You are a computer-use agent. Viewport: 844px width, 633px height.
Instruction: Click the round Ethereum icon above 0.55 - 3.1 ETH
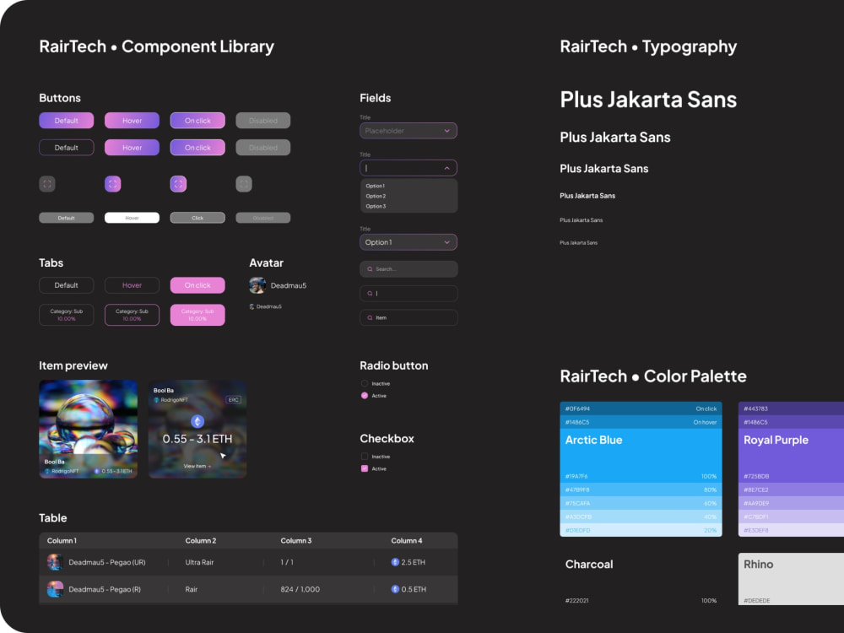[x=197, y=421]
